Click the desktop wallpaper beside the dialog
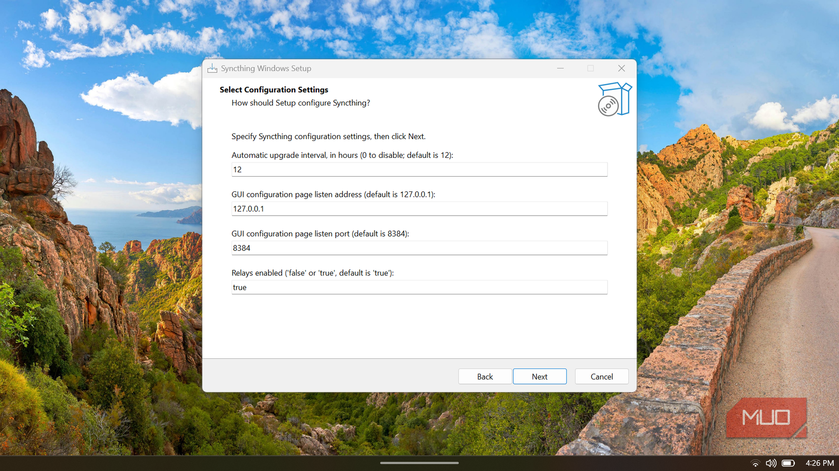Image resolution: width=839 pixels, height=471 pixels. (x=102, y=228)
